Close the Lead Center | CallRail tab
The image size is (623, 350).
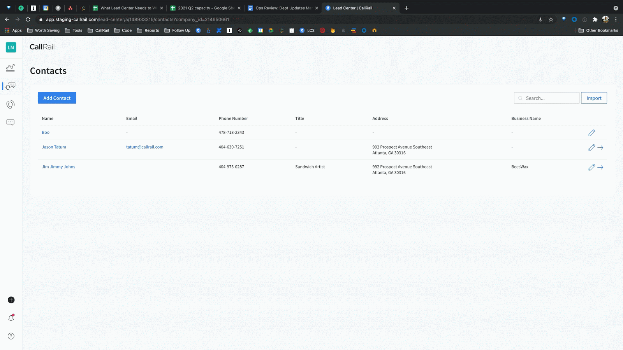point(394,8)
